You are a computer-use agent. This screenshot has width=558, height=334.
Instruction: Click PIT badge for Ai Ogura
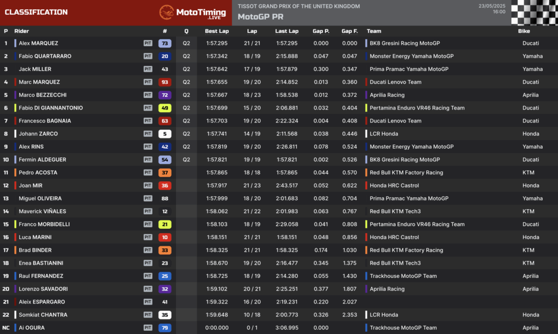click(x=148, y=327)
